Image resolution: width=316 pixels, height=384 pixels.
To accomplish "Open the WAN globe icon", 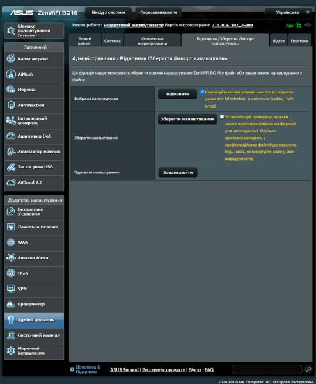I will pos(11,242).
